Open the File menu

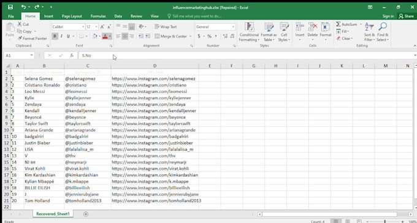click(11, 16)
